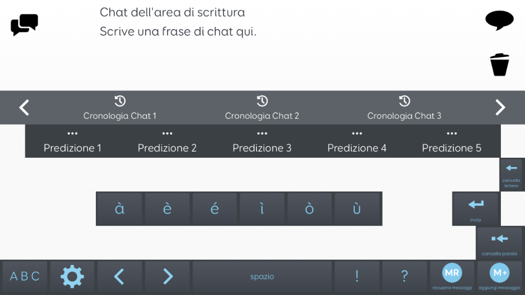Choose Predizione 3 suggestion
This screenshot has width=525, height=295.
coord(262,142)
